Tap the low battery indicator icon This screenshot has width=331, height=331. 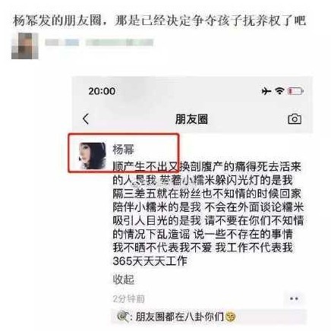coord(295,91)
